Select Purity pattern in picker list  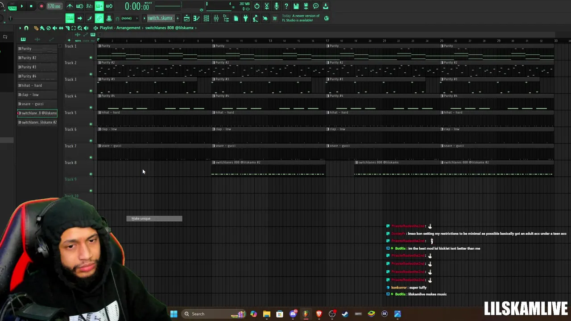click(37, 49)
